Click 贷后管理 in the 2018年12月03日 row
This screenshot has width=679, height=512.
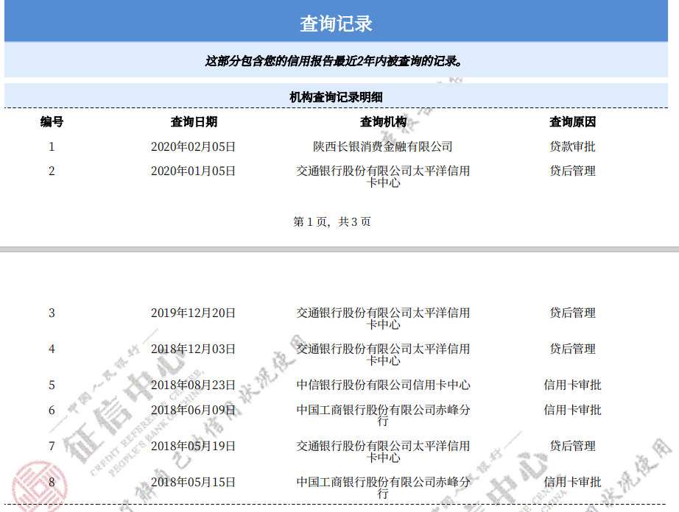572,349
